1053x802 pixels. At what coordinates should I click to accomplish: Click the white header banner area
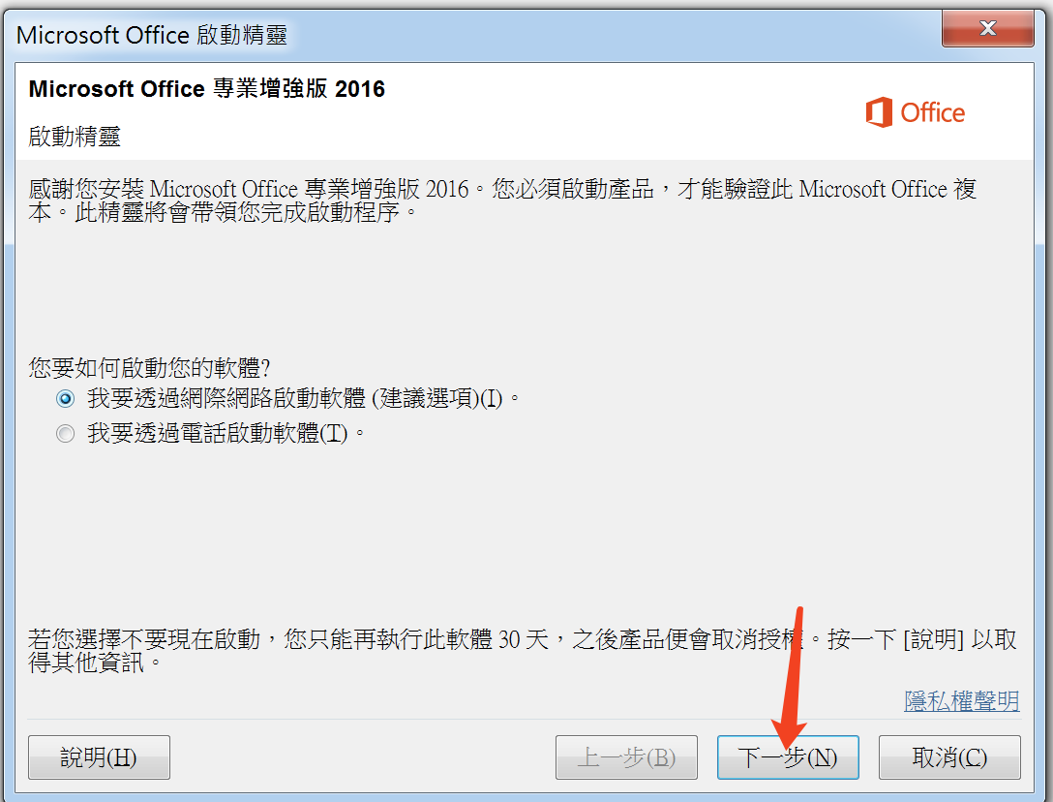point(524,111)
